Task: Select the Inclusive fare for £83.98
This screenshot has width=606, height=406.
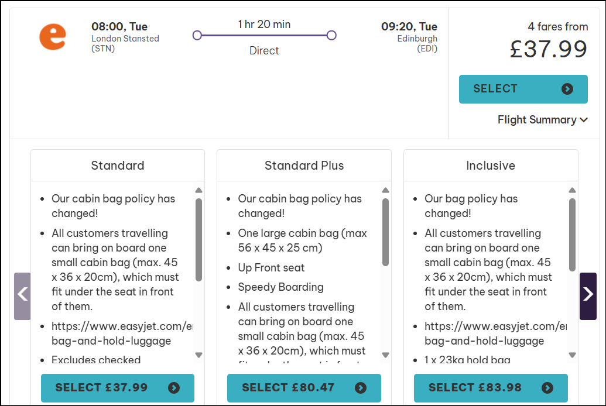Action: [x=491, y=388]
